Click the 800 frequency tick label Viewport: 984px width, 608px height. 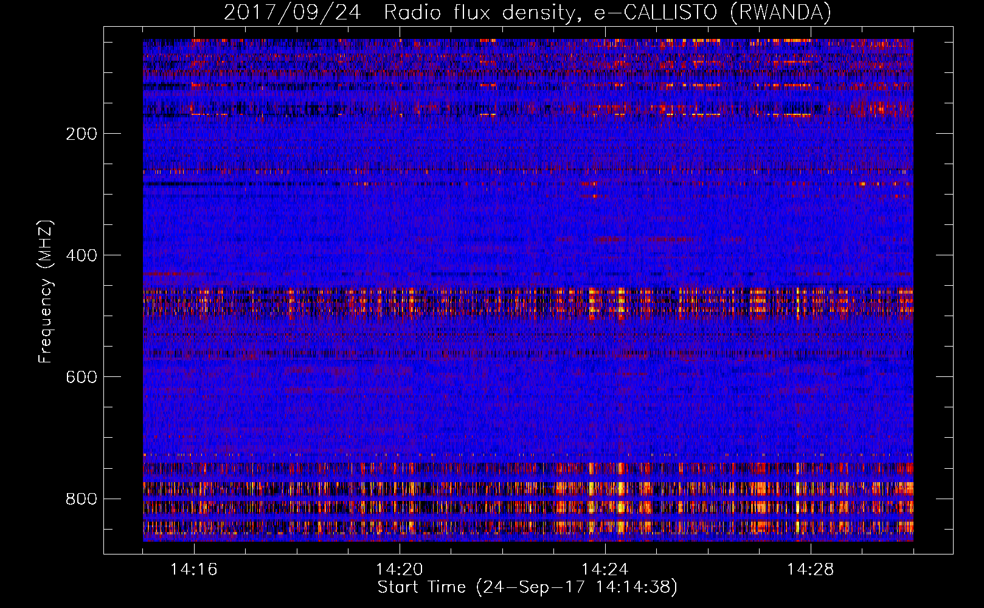coord(81,499)
